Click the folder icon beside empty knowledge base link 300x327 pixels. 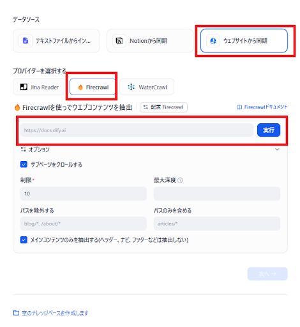click(x=16, y=313)
